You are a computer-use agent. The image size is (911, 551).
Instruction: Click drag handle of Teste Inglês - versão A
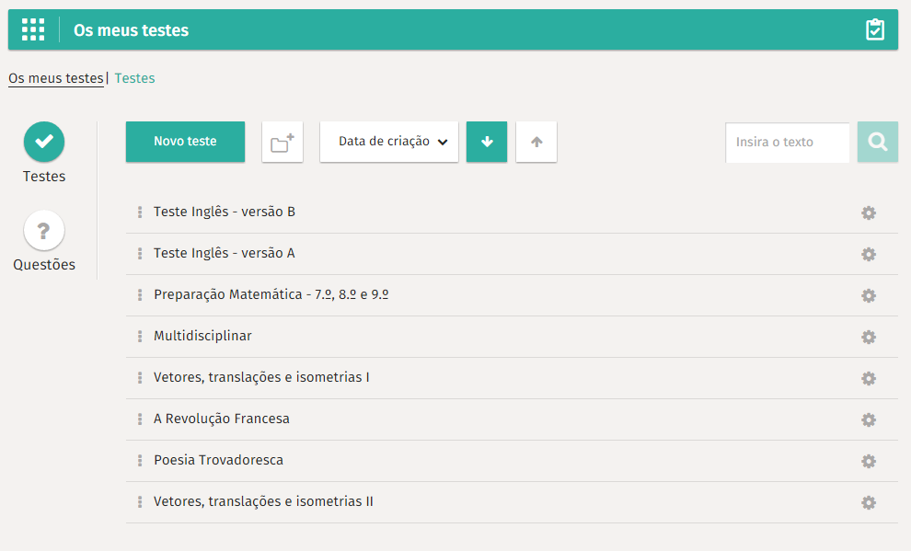point(140,254)
